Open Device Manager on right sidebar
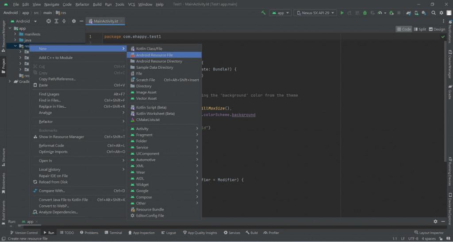 pyautogui.click(x=450, y=64)
